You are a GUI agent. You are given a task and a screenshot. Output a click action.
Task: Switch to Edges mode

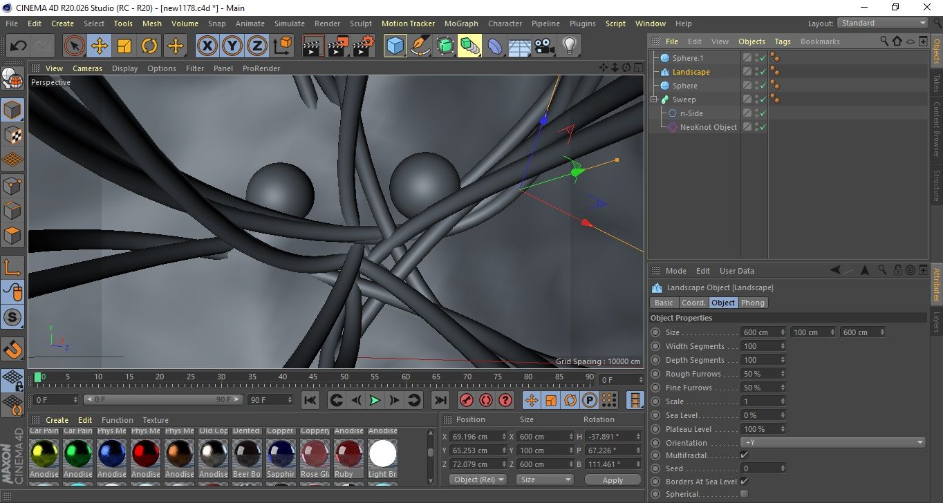pos(12,210)
